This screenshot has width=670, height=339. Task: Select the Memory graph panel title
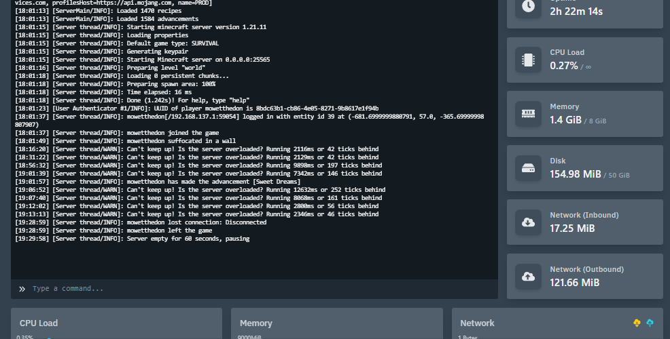[256, 323]
